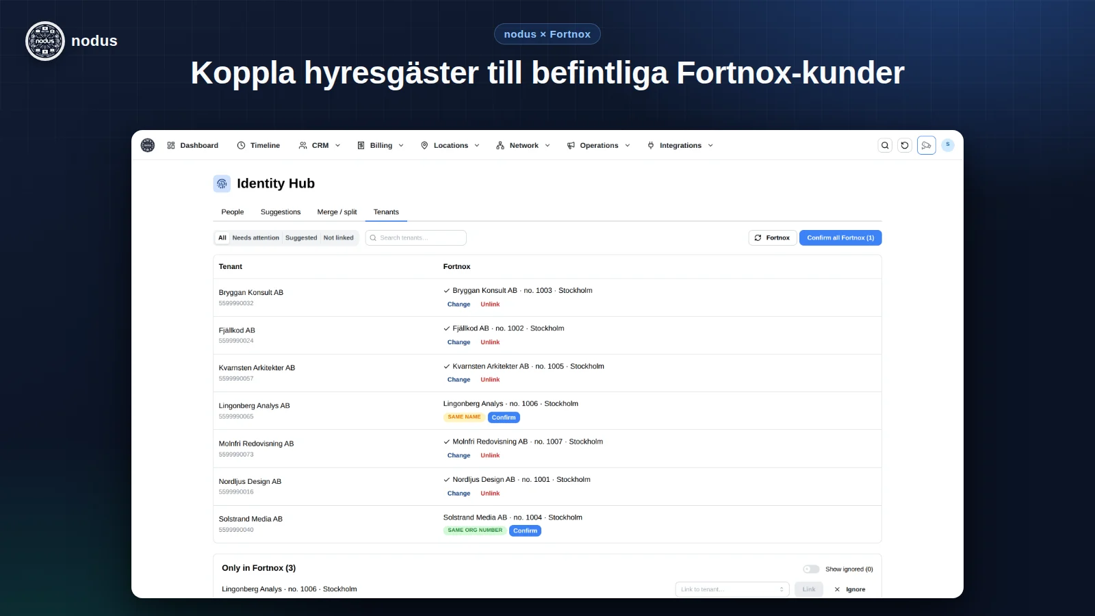1095x616 pixels.
Task: Select the All filter
Action: click(x=222, y=238)
